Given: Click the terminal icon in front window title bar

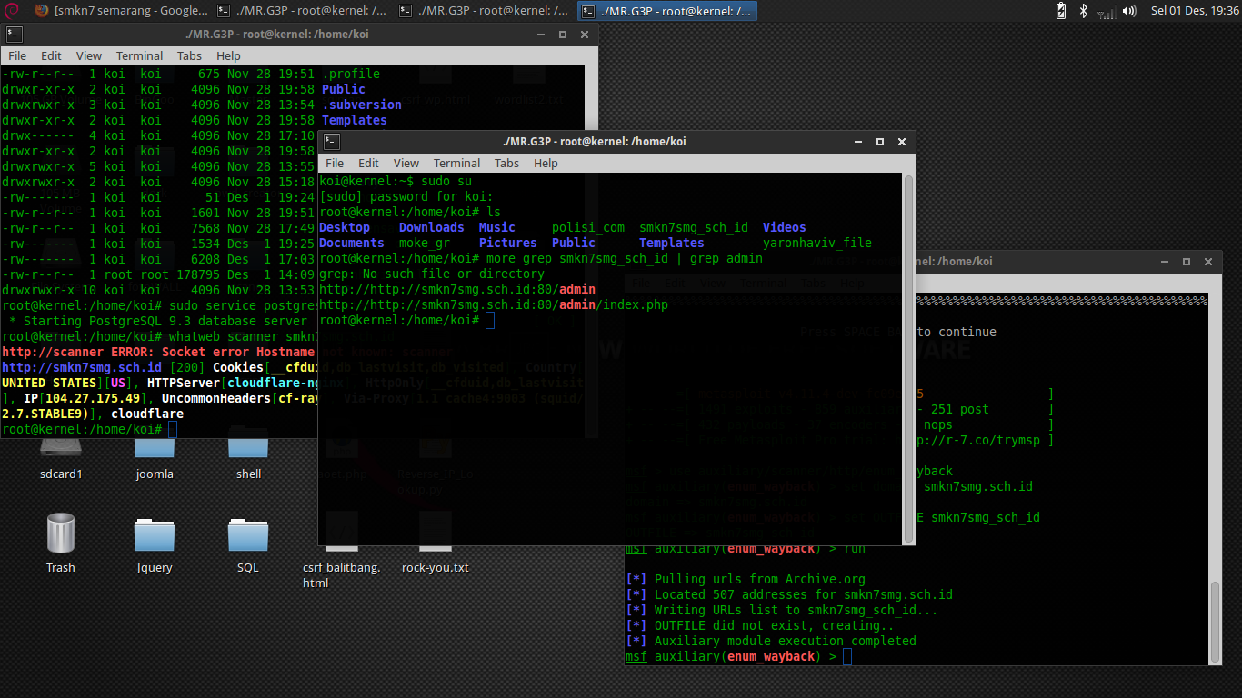Looking at the screenshot, I should (331, 142).
